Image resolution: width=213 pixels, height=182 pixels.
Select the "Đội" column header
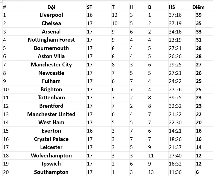click(51, 7)
